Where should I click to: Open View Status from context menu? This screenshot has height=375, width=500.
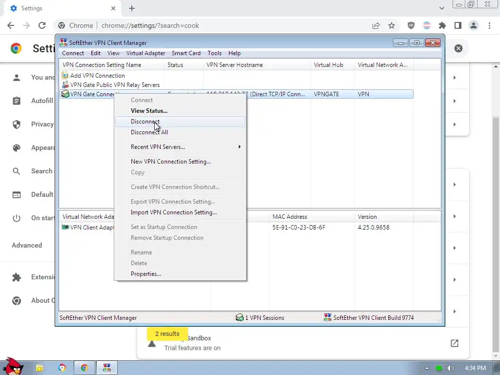[180, 111]
